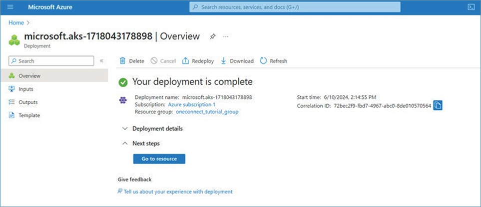The width and height of the screenshot is (481, 207).
Task: Download the deployment
Action: pyautogui.click(x=237, y=61)
